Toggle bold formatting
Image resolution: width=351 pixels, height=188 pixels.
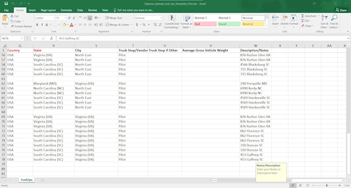coord(37,25)
